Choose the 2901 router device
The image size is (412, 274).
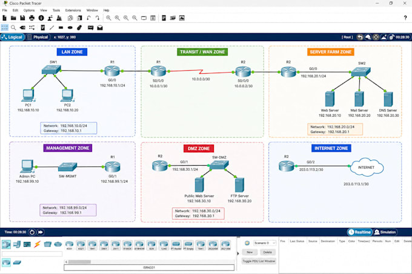[x=104, y=246]
